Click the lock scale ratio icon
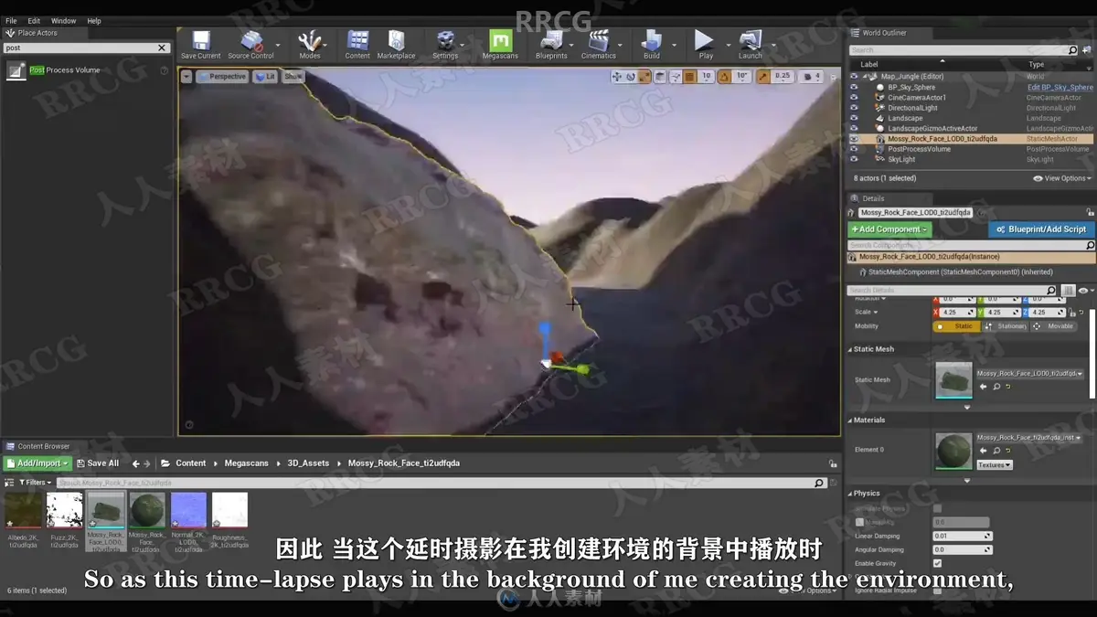 1074,313
